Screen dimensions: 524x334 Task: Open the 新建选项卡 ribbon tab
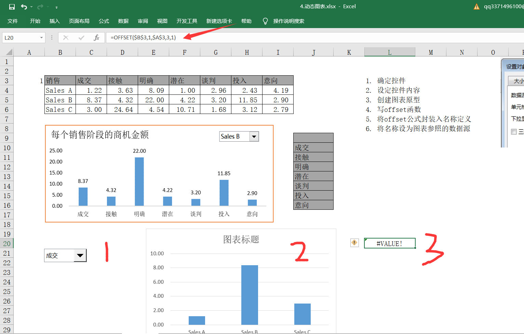pyautogui.click(x=219, y=21)
